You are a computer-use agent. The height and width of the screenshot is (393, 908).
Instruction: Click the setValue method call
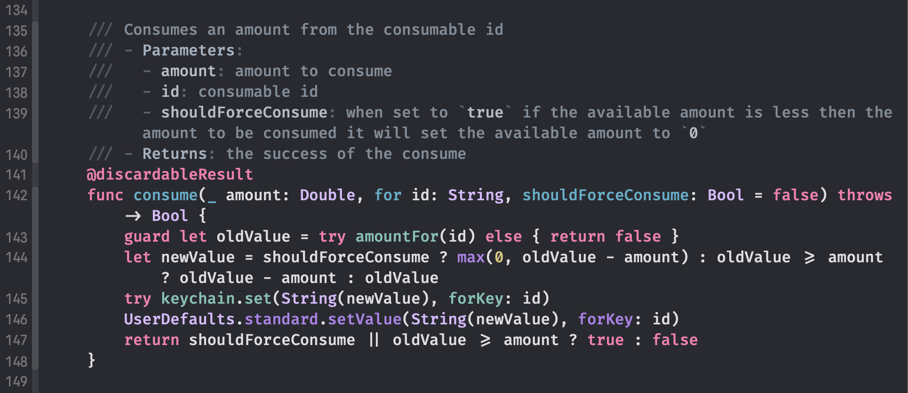click(x=365, y=319)
